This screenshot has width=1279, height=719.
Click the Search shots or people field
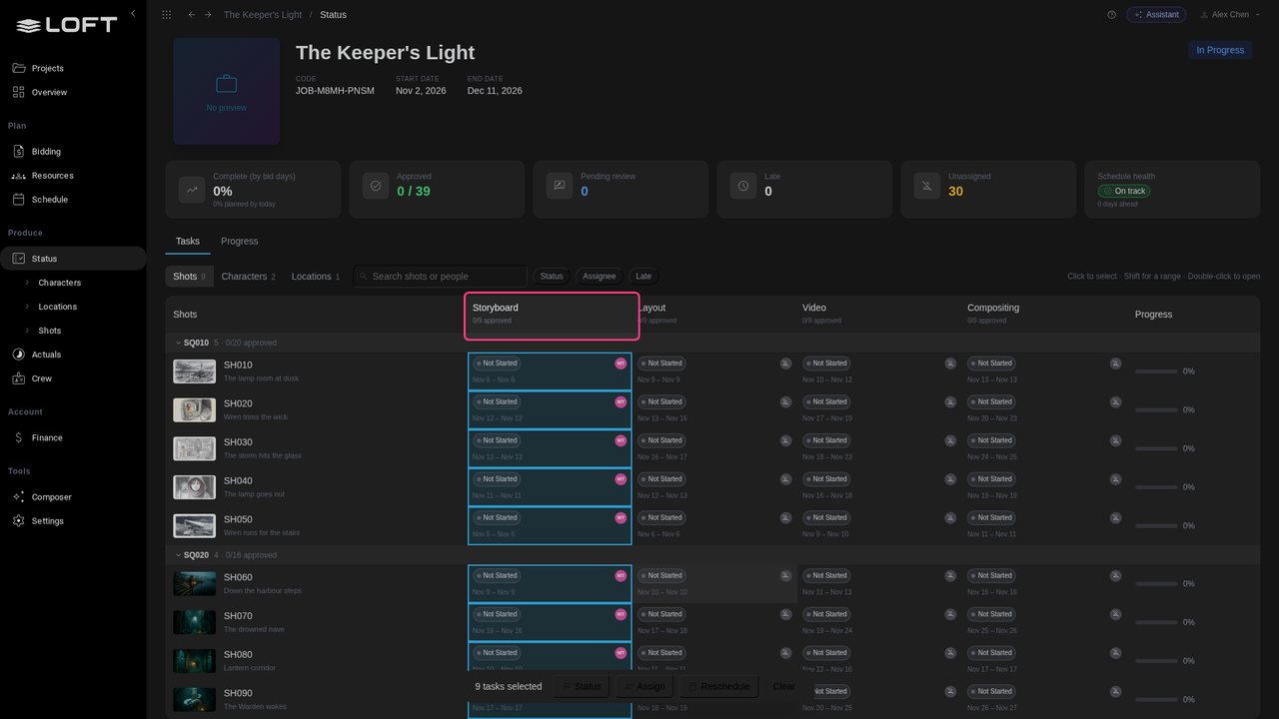point(440,277)
